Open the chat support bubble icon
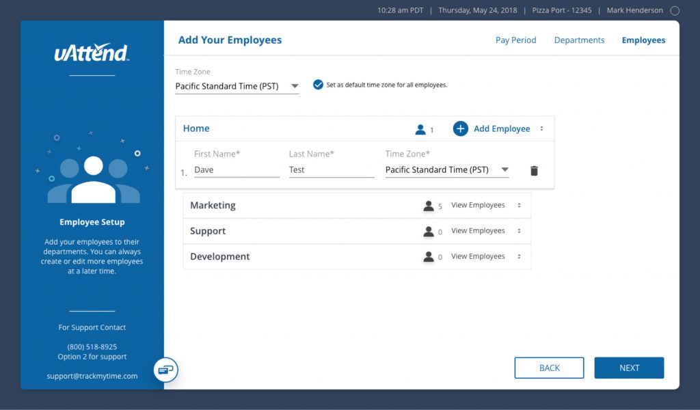The height and width of the screenshot is (410, 700). tap(166, 370)
